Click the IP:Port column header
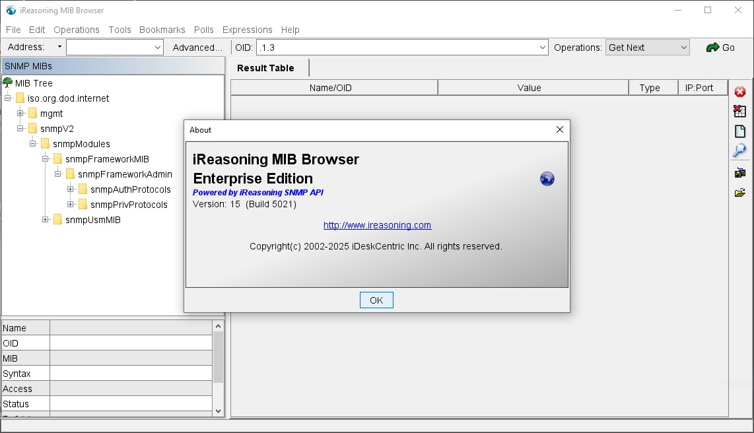 tap(703, 88)
